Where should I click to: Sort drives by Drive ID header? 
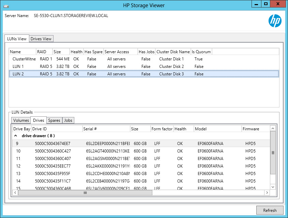tap(57, 129)
